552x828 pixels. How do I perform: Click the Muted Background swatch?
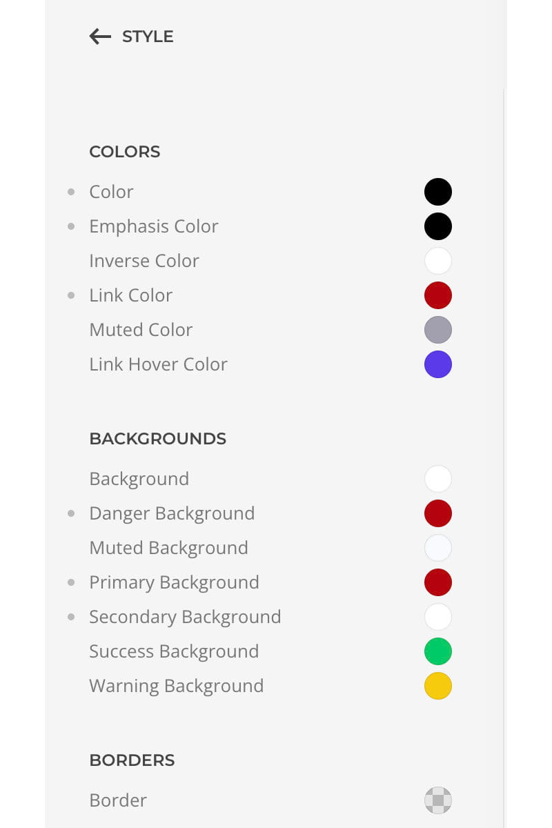coord(438,548)
